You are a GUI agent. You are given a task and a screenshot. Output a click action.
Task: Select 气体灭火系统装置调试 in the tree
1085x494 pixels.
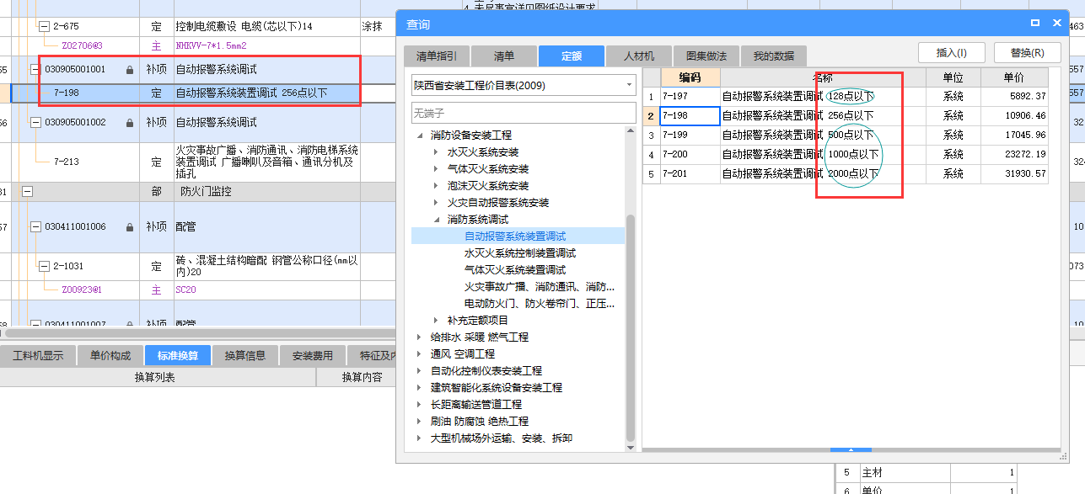tap(515, 270)
